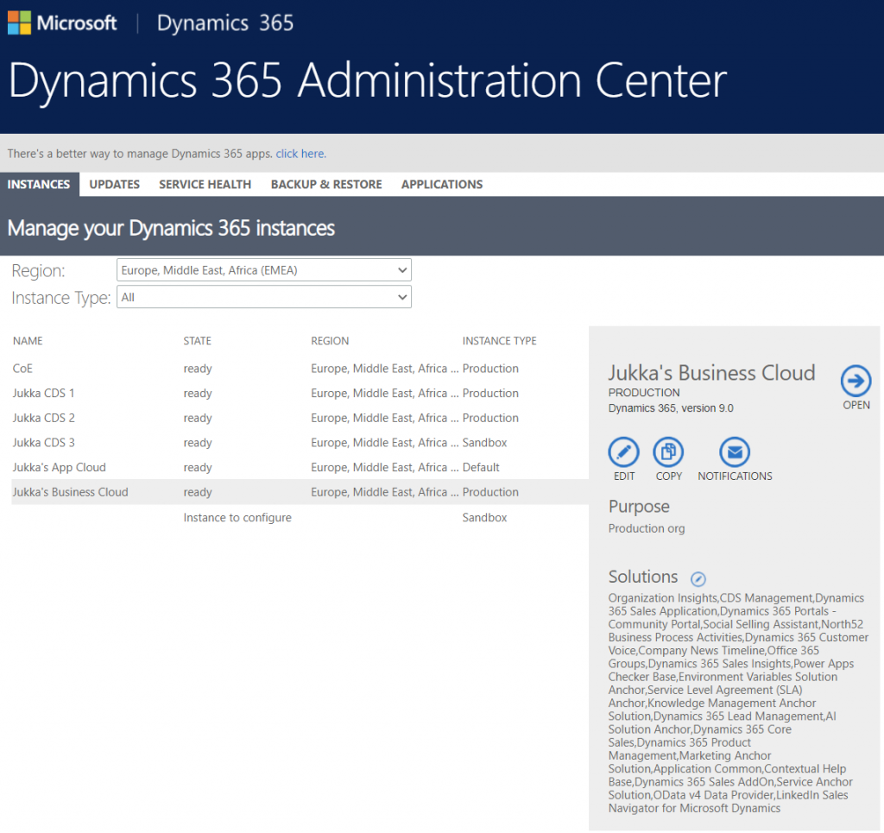Click the Microsoft logo
The image size is (884, 833).
(x=62, y=23)
